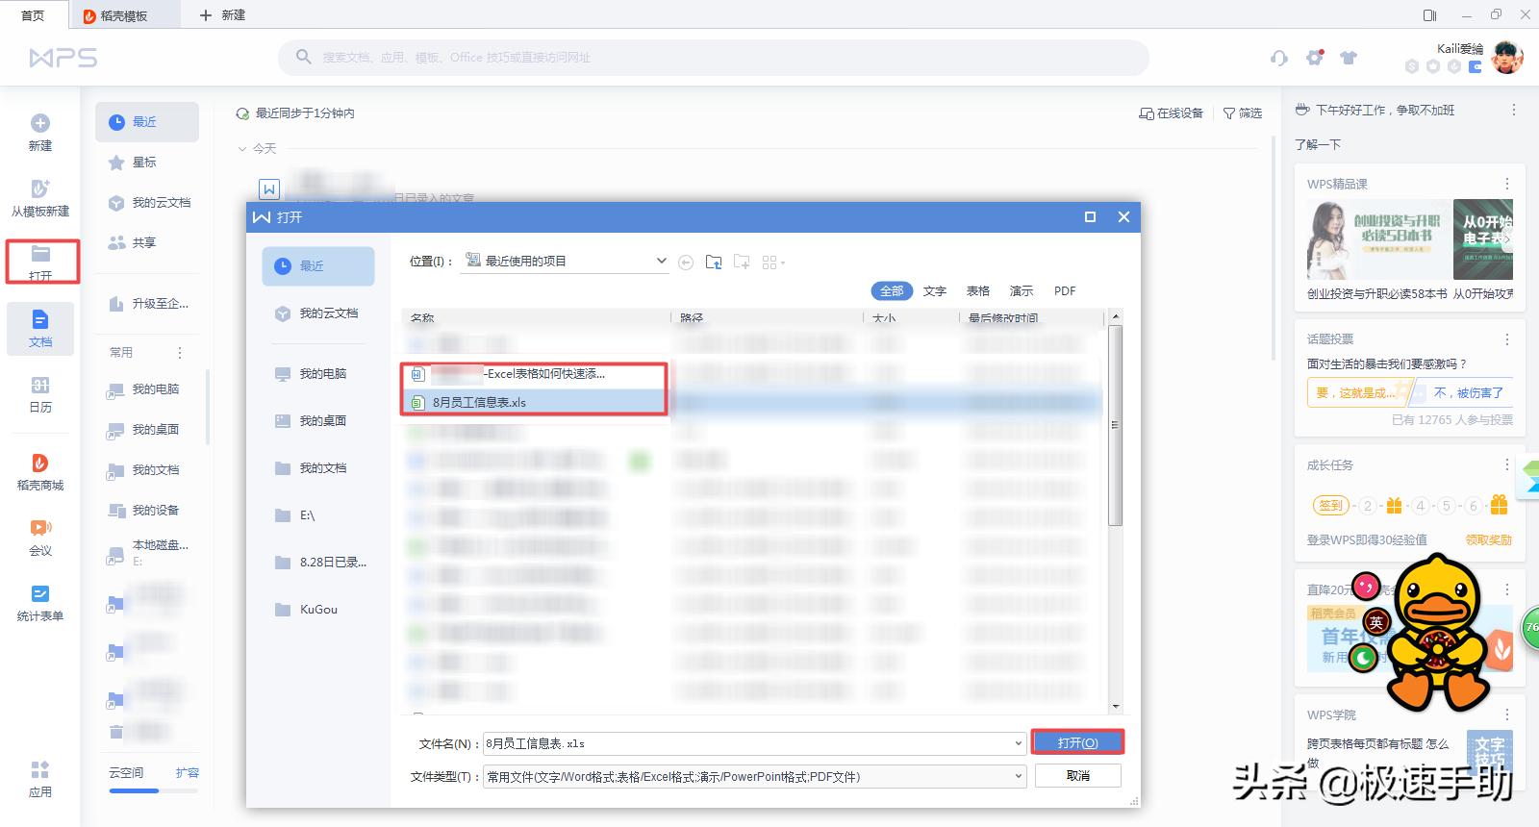The width and height of the screenshot is (1539, 827).
Task: Click the WPS search box
Action: click(x=713, y=58)
